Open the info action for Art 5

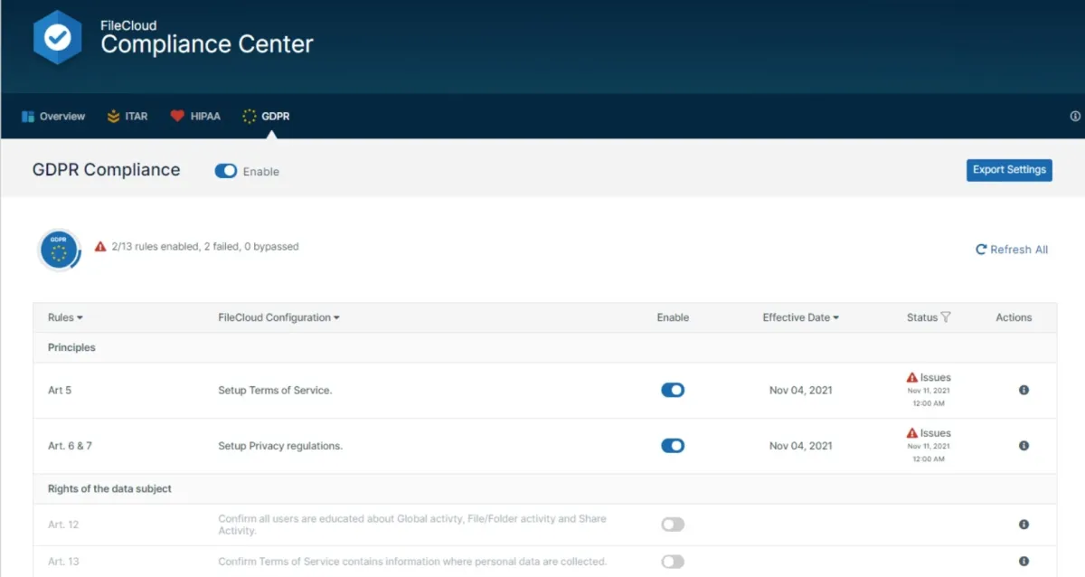1024,390
